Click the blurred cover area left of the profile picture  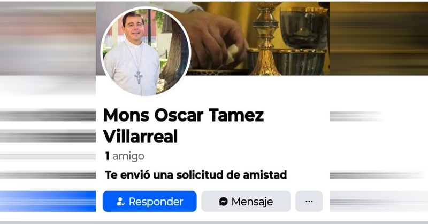pos(48,38)
